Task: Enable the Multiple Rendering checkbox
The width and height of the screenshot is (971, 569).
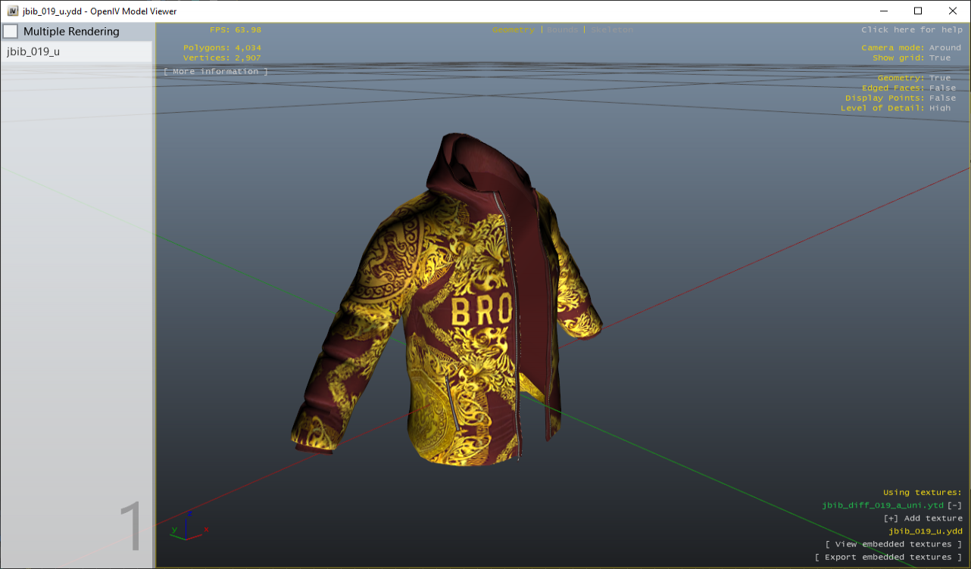Action: [x=11, y=31]
